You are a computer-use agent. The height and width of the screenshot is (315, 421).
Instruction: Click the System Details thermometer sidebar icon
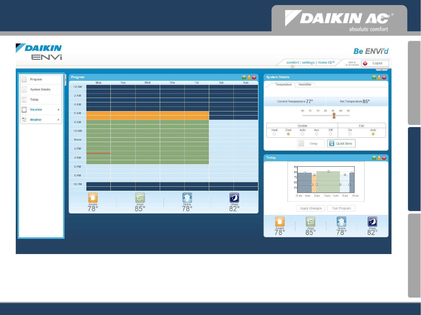24,90
